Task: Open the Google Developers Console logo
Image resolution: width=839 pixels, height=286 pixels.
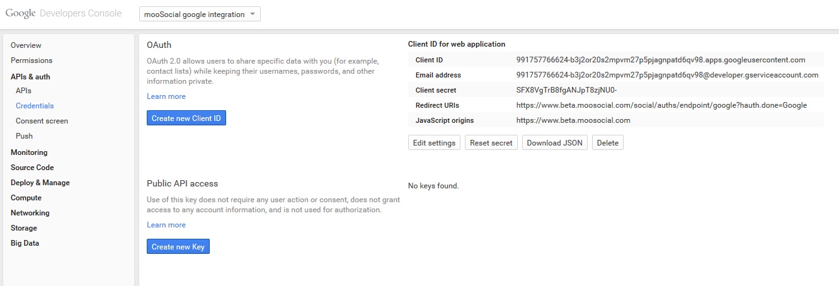Action: (x=64, y=14)
